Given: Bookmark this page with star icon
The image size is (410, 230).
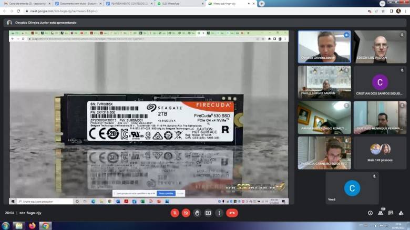Looking at the screenshot, I should pyautogui.click(x=383, y=11).
